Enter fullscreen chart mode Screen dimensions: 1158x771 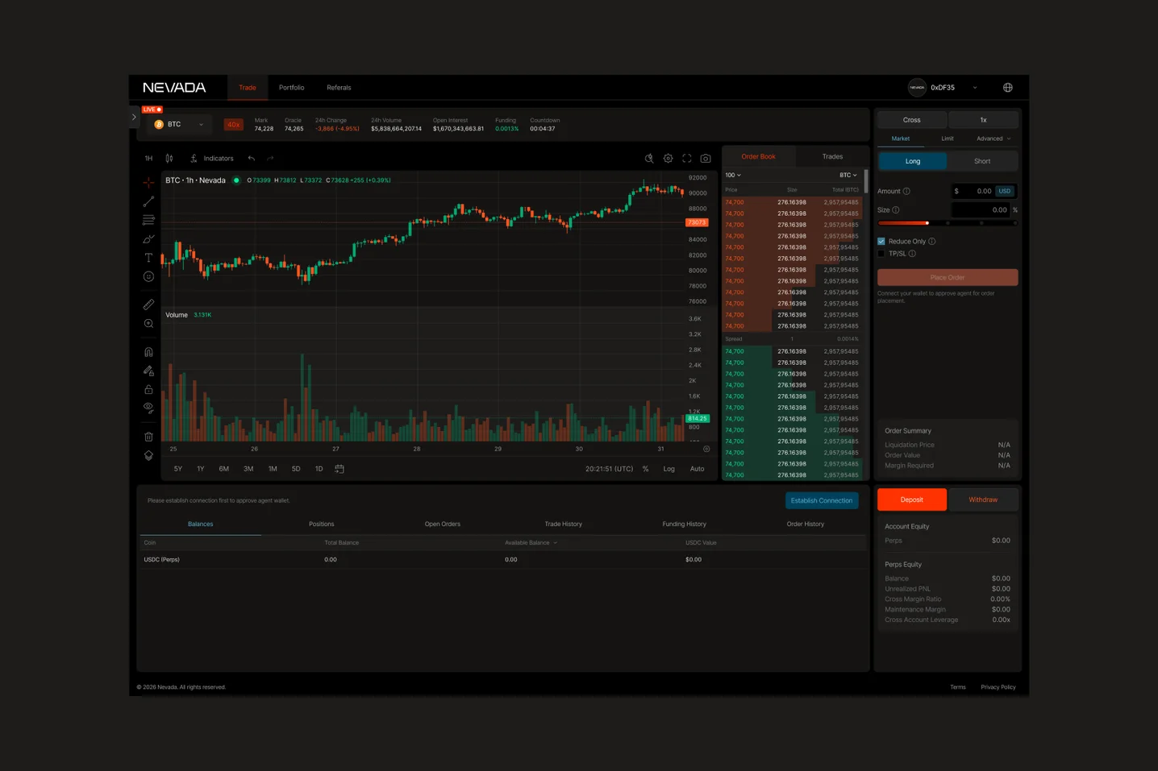click(687, 159)
